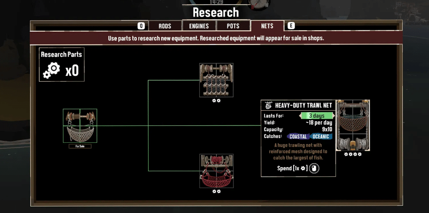The height and width of the screenshot is (213, 429).
Task: Select the upper grey net research item
Action: coord(216,80)
